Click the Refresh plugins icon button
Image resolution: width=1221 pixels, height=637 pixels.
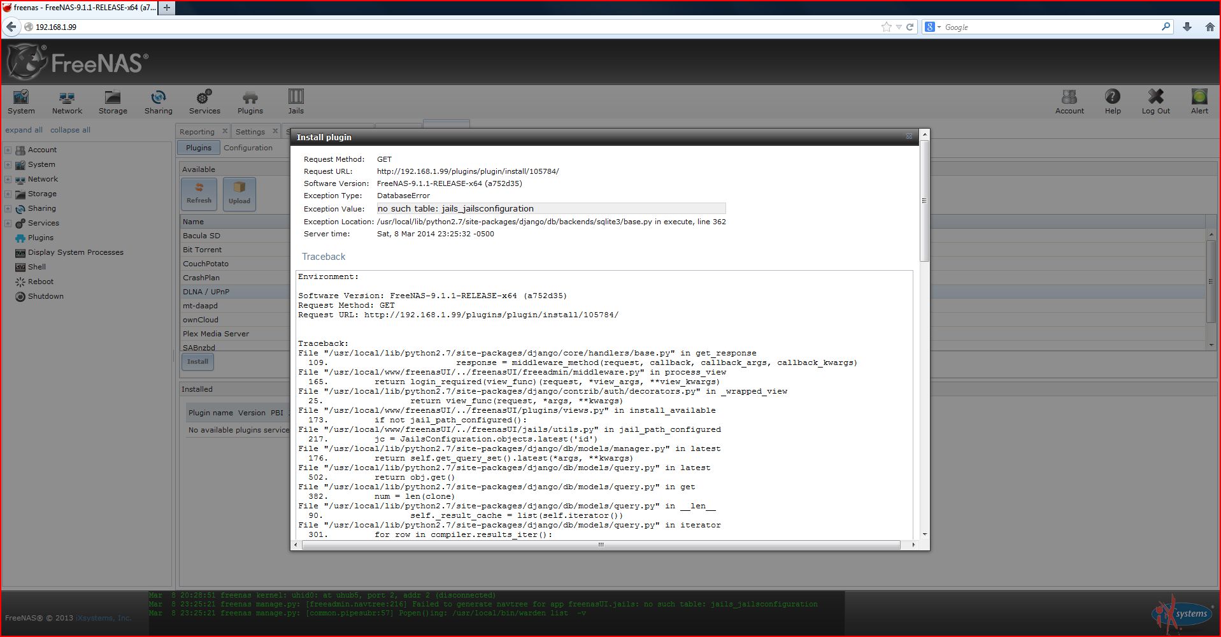(x=199, y=194)
